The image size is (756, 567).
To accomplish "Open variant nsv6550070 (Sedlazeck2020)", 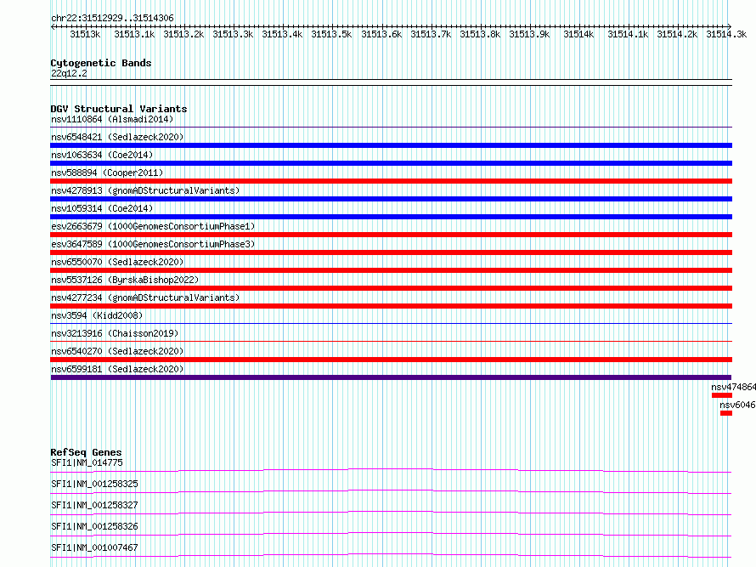I will 117,262.
